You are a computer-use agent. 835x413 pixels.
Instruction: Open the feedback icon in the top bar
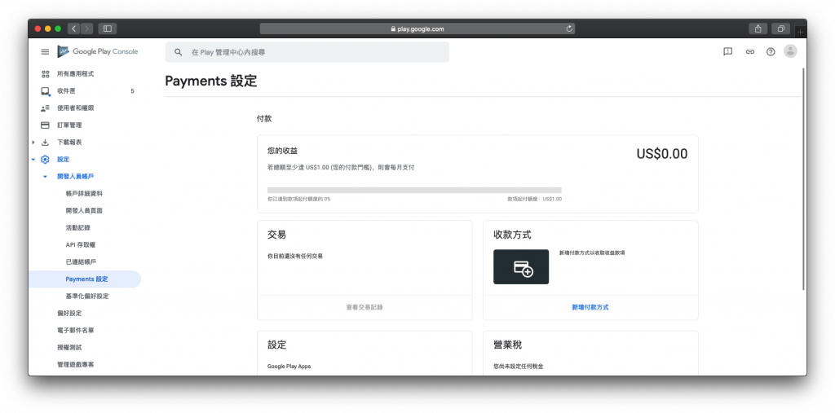pos(728,51)
